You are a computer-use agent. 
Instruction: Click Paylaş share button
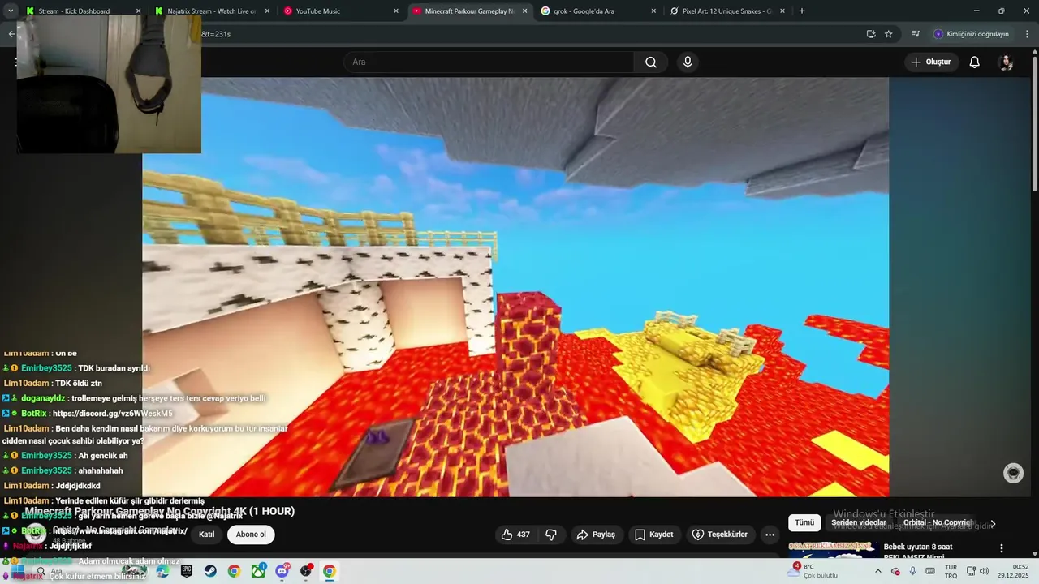pos(596,535)
